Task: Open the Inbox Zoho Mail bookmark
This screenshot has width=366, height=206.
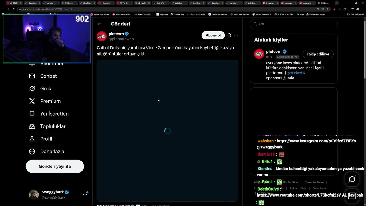Action: pos(262,14)
